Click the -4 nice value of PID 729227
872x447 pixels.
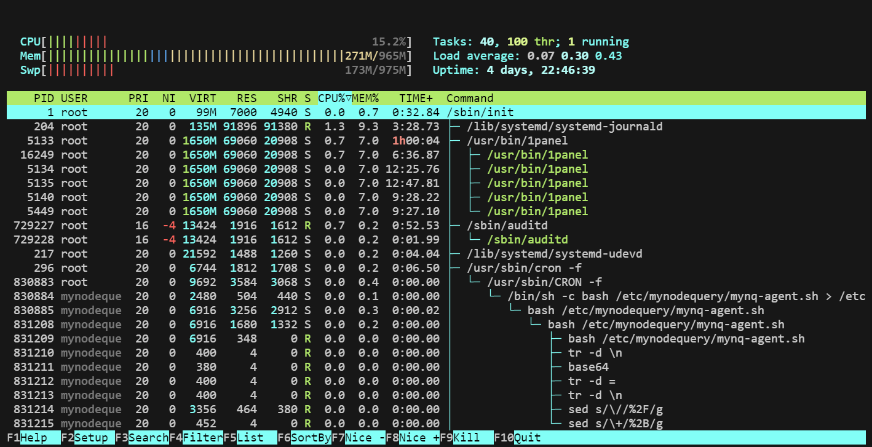pos(169,226)
